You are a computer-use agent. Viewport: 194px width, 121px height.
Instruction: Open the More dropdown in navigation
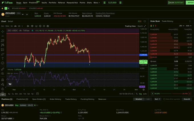97,3
